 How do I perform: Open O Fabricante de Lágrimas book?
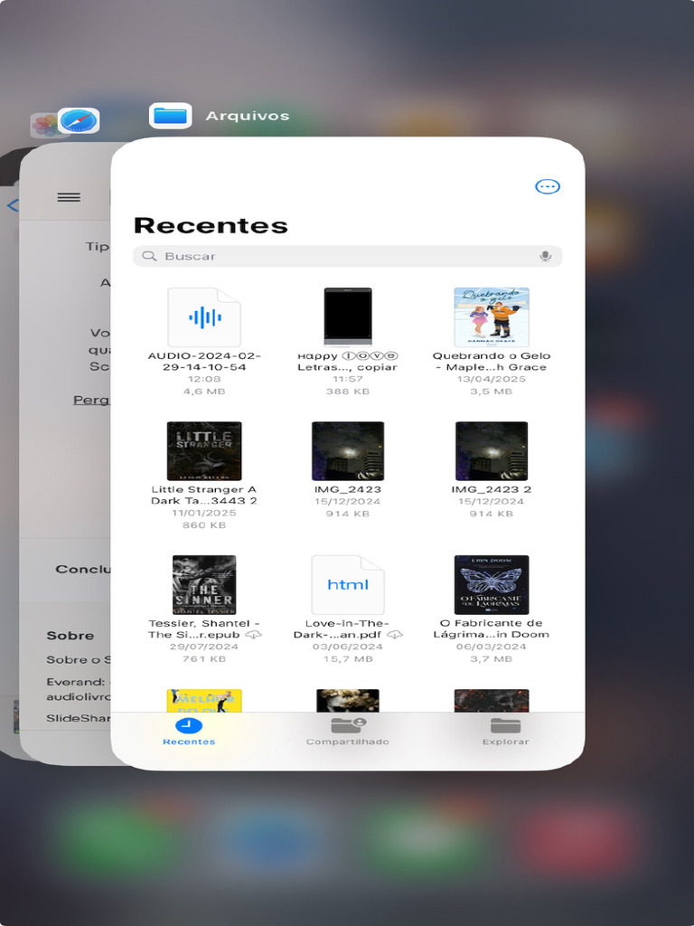pyautogui.click(x=492, y=585)
